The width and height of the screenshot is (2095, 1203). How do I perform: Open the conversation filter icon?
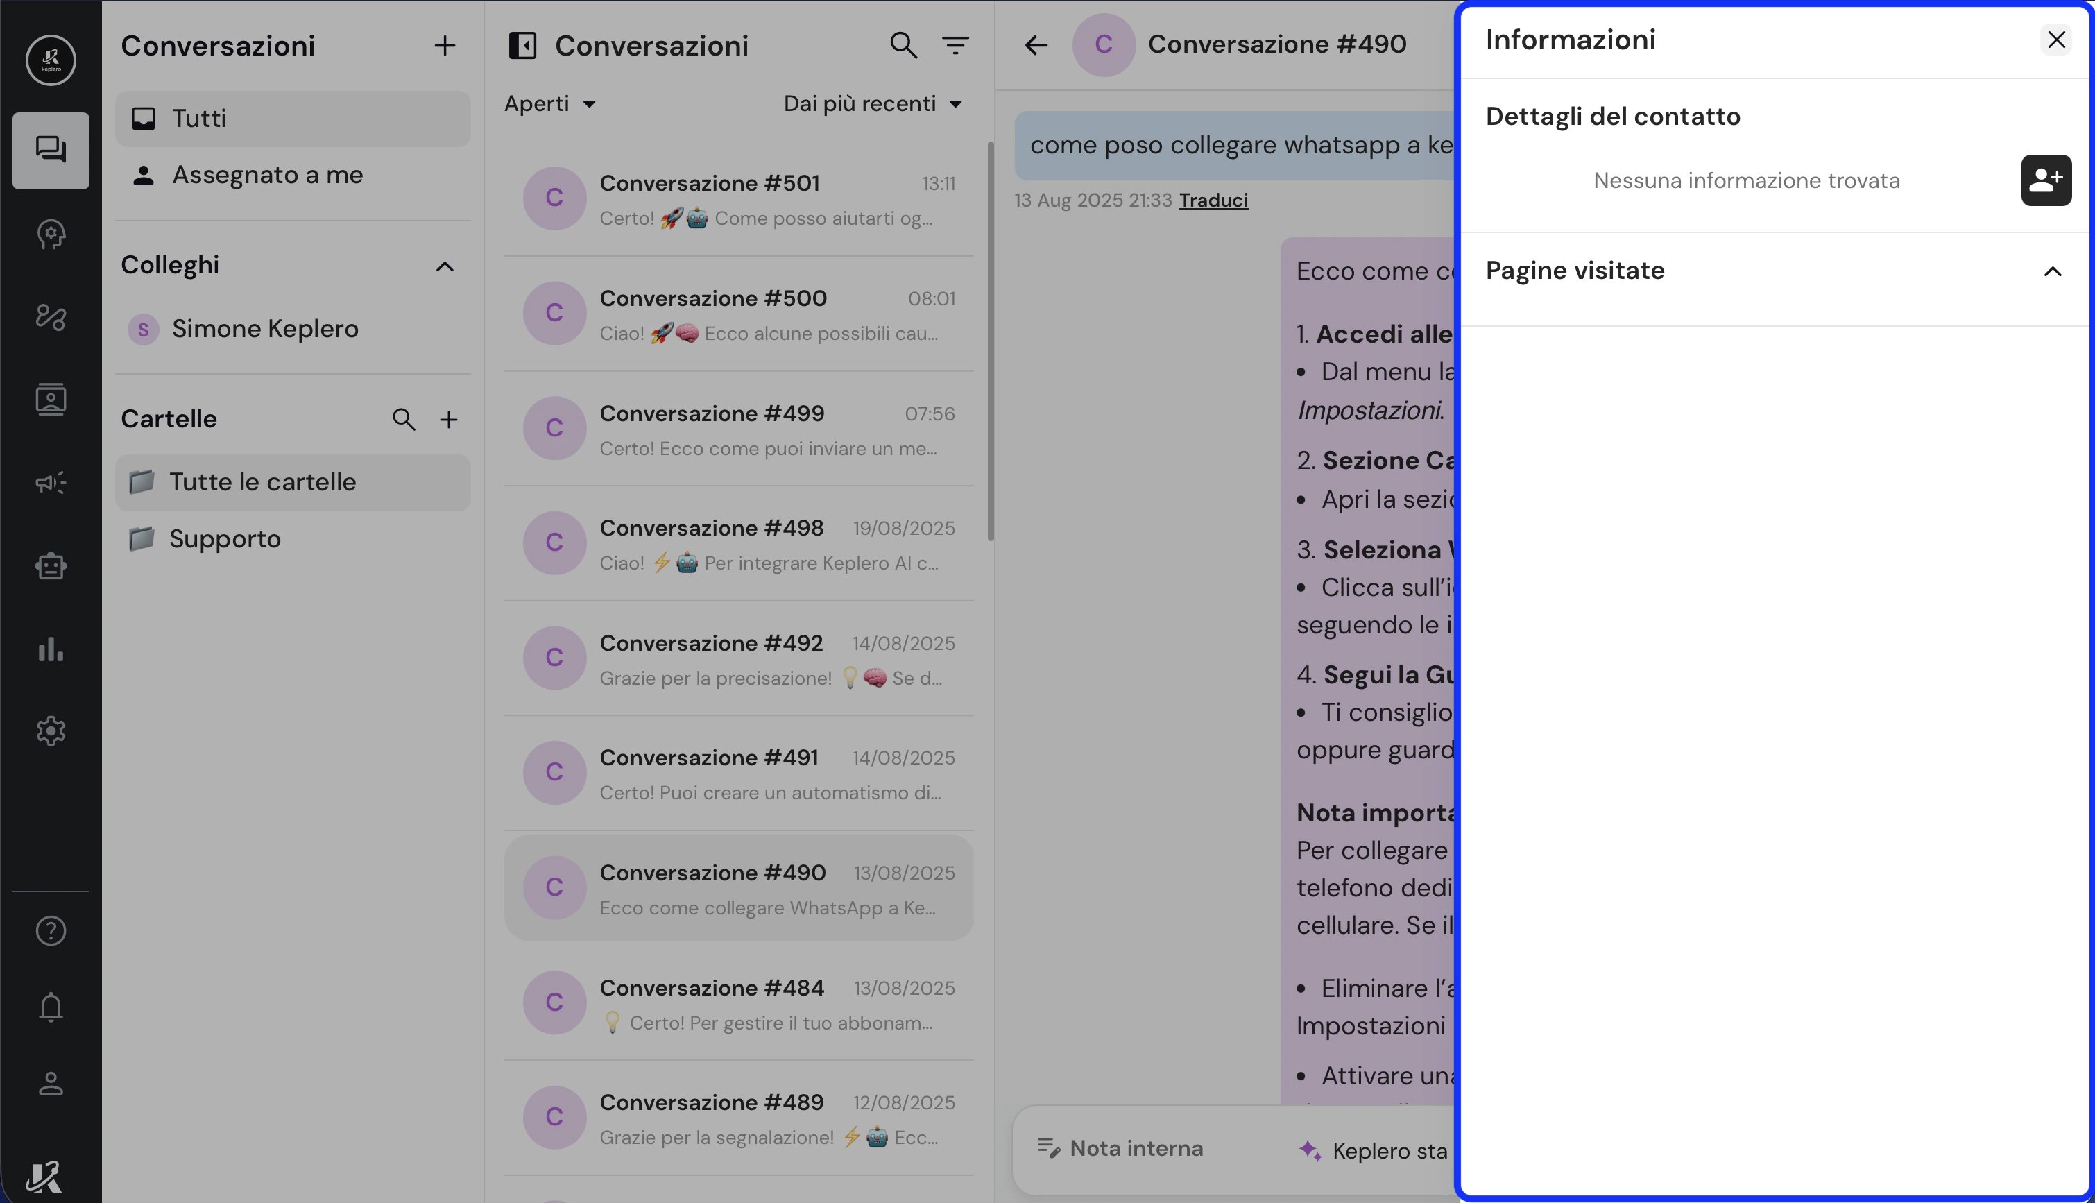tap(956, 46)
